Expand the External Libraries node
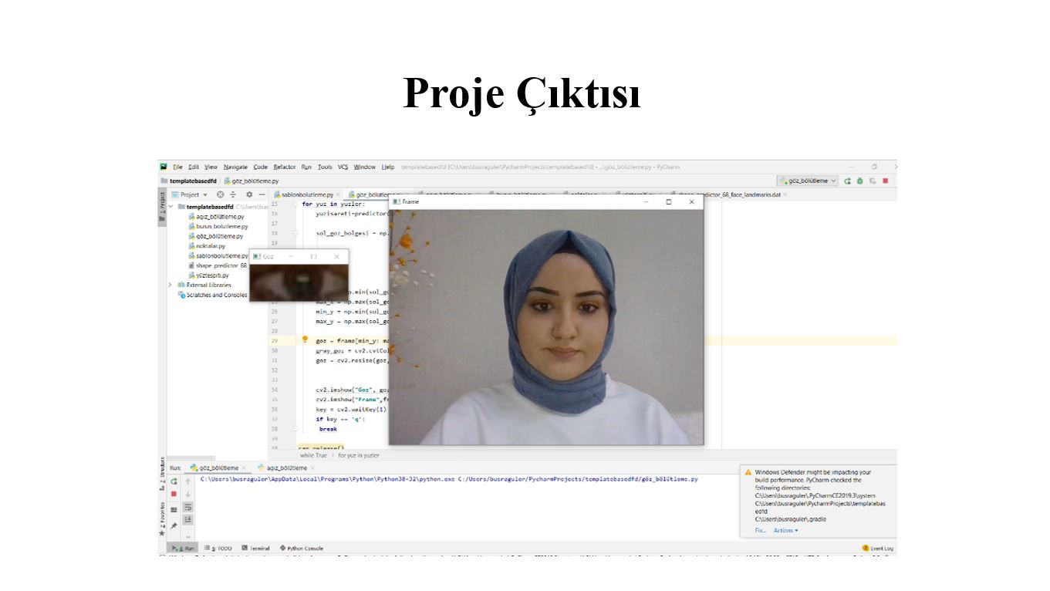This screenshot has height=591, width=1050. click(x=170, y=285)
